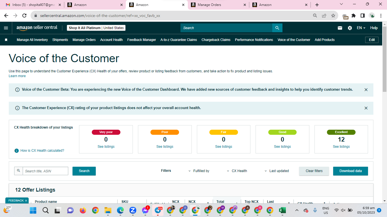Focus the Search title, ASIN field
This screenshot has width=387, height=217.
45,171
